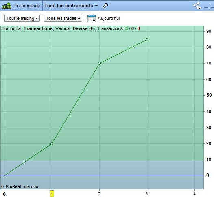The image size is (214, 197).
Task: Click the red losing transactions count 0
Action: click(x=139, y=28)
